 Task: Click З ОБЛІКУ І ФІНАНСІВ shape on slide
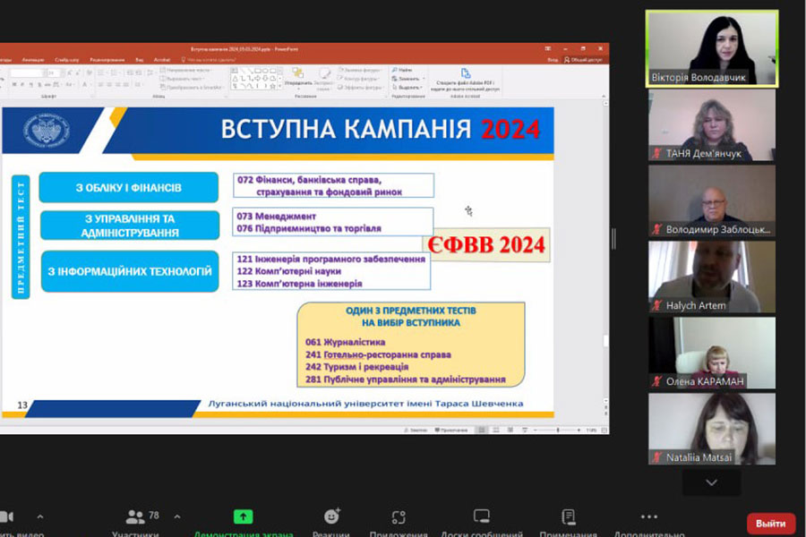click(128, 188)
